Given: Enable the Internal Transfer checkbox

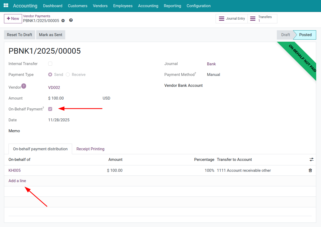Looking at the screenshot, I should click(50, 64).
